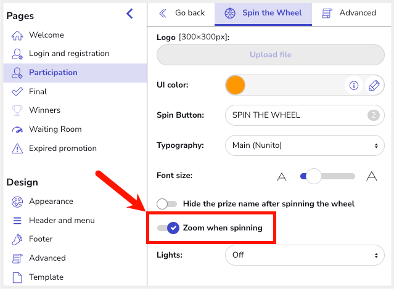This screenshot has height=289, width=394.
Task: Open the Typography dropdown
Action: (x=305, y=145)
